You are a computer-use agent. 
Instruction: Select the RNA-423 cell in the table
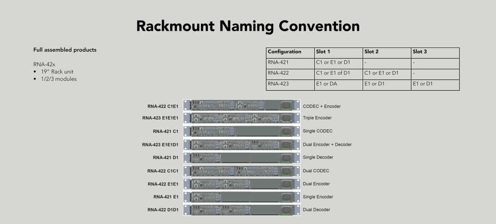coord(278,84)
